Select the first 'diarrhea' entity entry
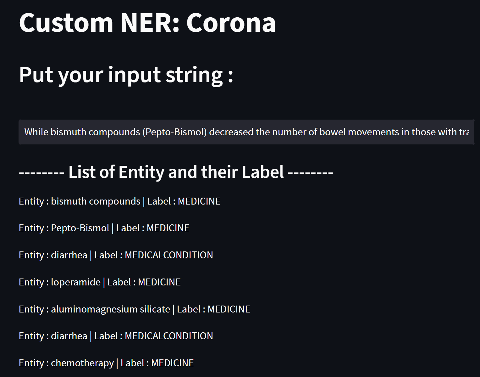480x377 pixels. tap(69, 255)
